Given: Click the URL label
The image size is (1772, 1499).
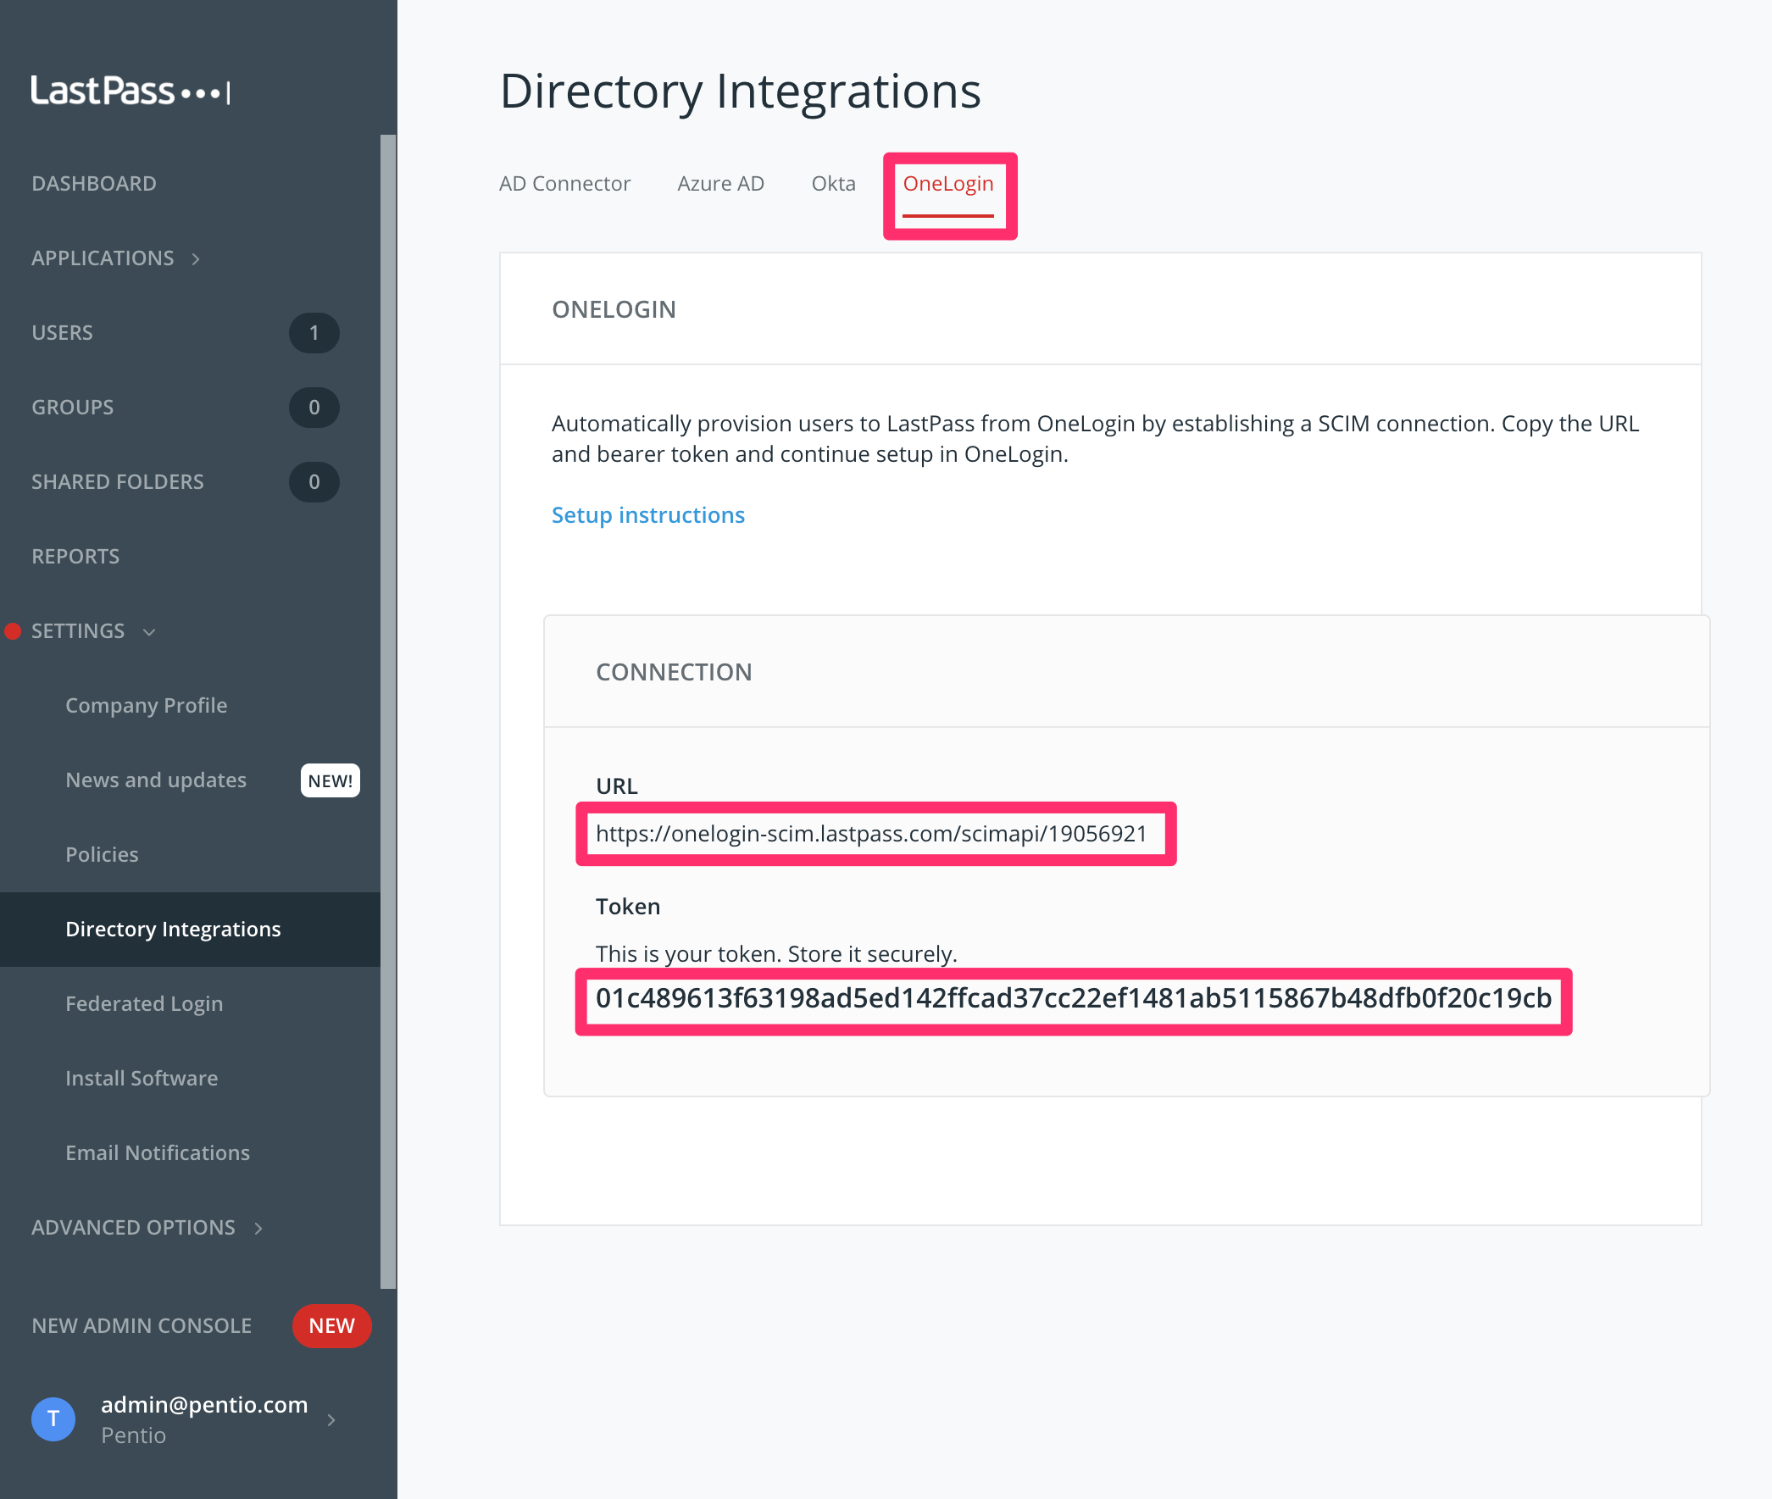Looking at the screenshot, I should click(617, 787).
